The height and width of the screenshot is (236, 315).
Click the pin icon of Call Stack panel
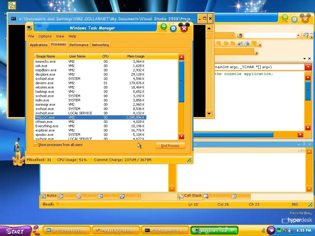click(304, 144)
